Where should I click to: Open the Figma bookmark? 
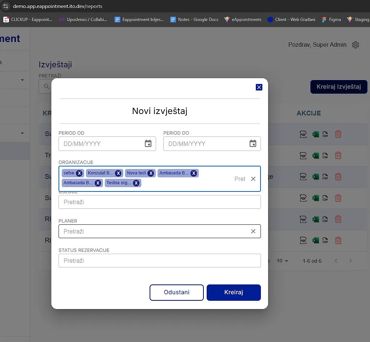pos(331,20)
